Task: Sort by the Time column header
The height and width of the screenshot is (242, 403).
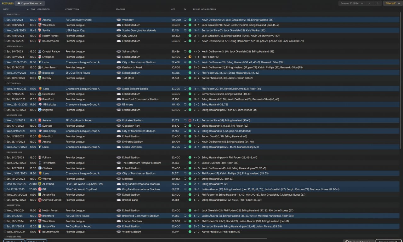Action: [x=33, y=9]
